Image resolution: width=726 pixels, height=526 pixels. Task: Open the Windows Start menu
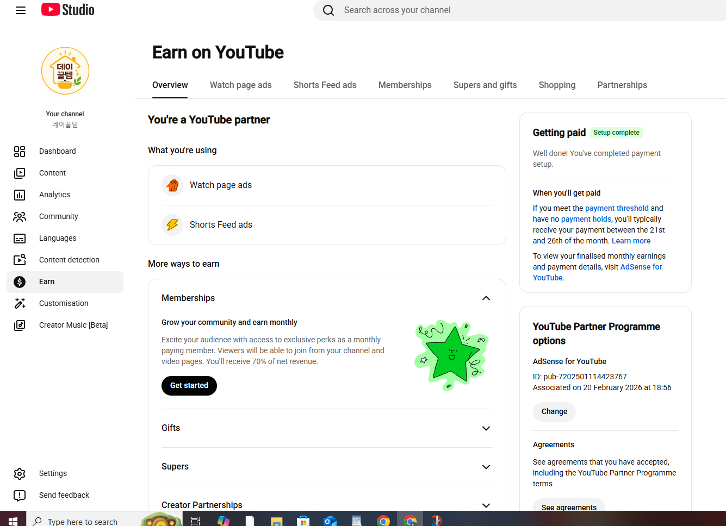[13, 521]
